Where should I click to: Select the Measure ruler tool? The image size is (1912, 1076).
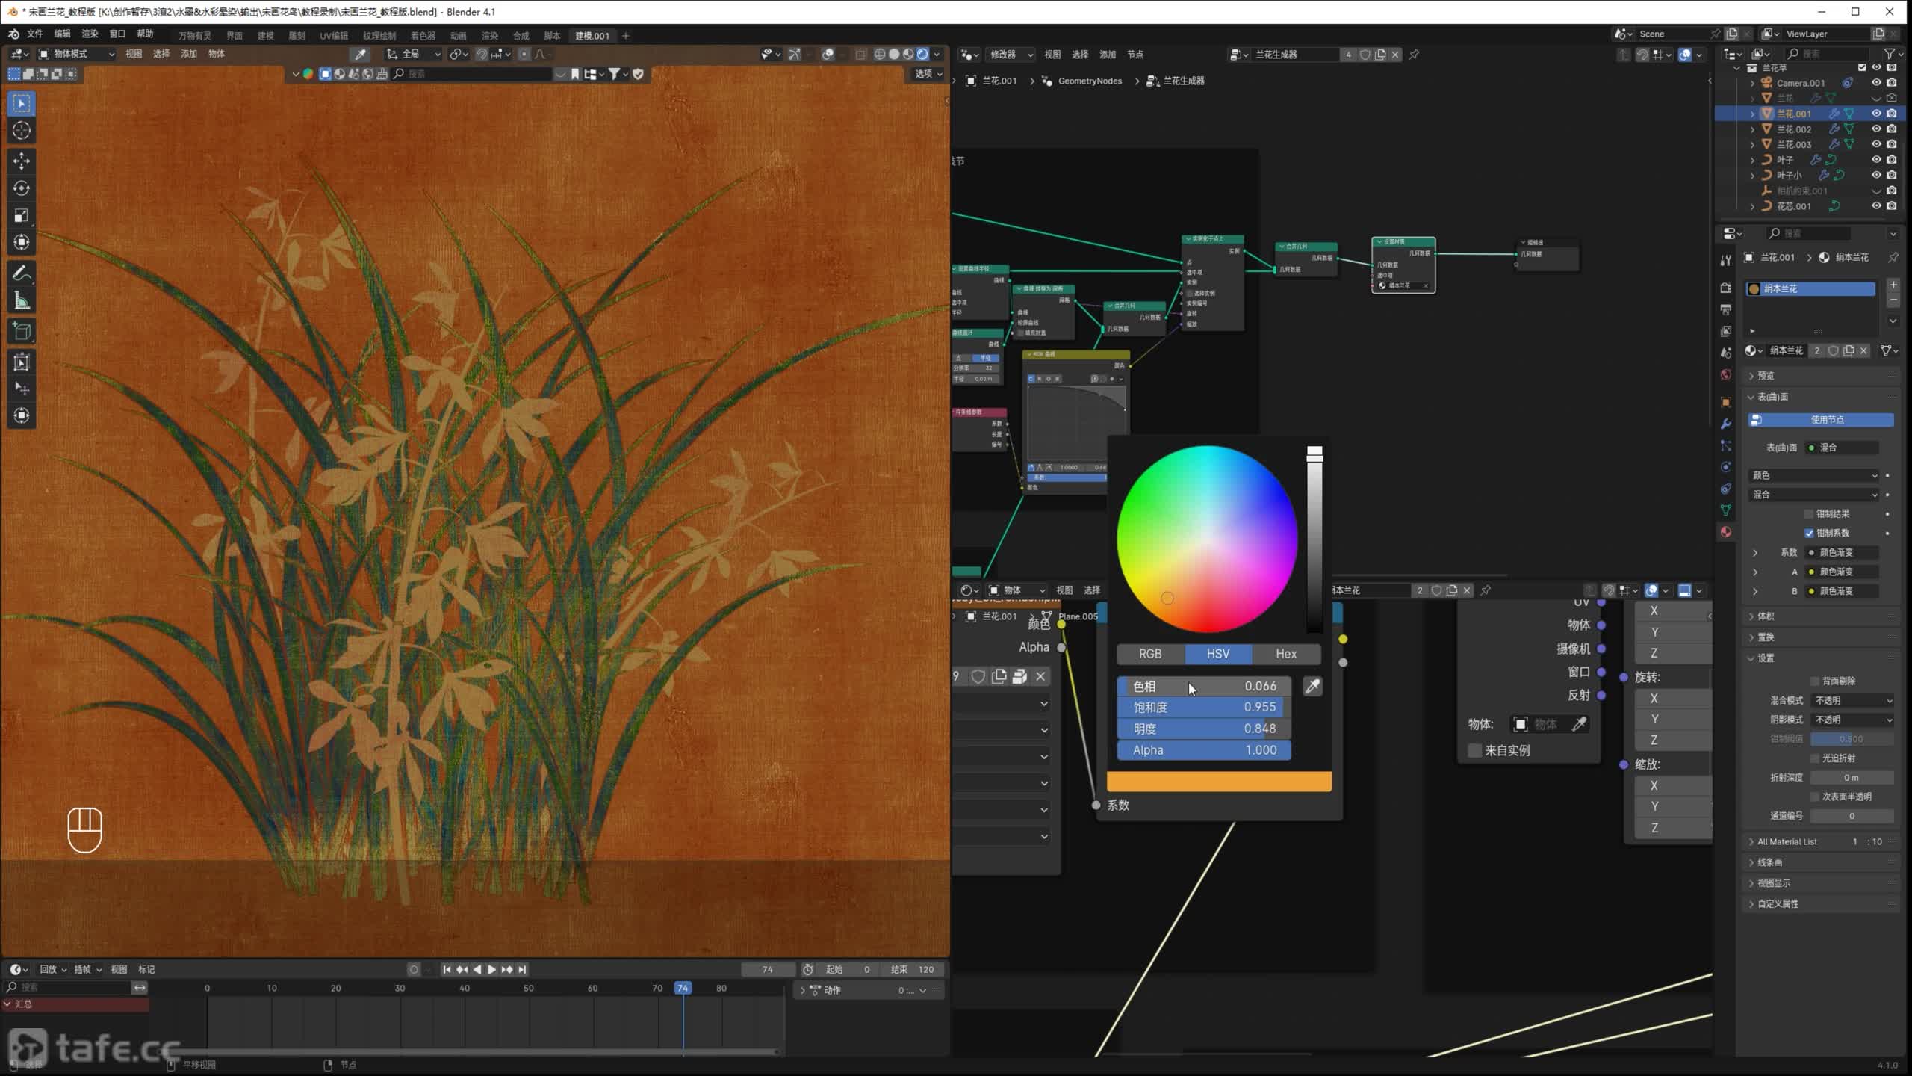[21, 301]
